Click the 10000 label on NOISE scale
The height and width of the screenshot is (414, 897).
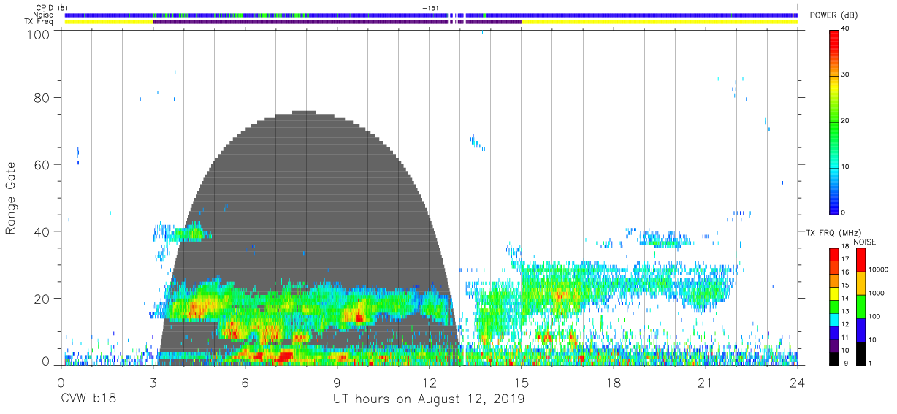pos(879,269)
